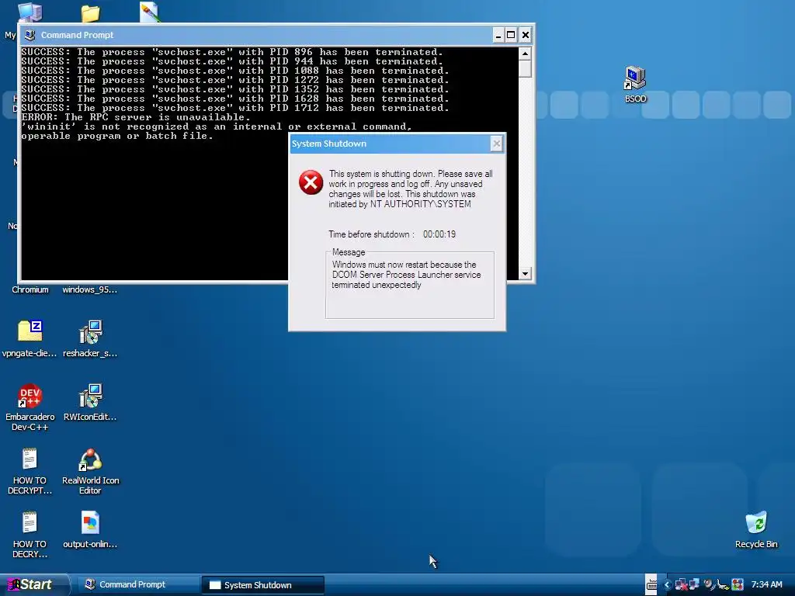Maximize the Command Prompt window
795x596 pixels.
tap(511, 35)
